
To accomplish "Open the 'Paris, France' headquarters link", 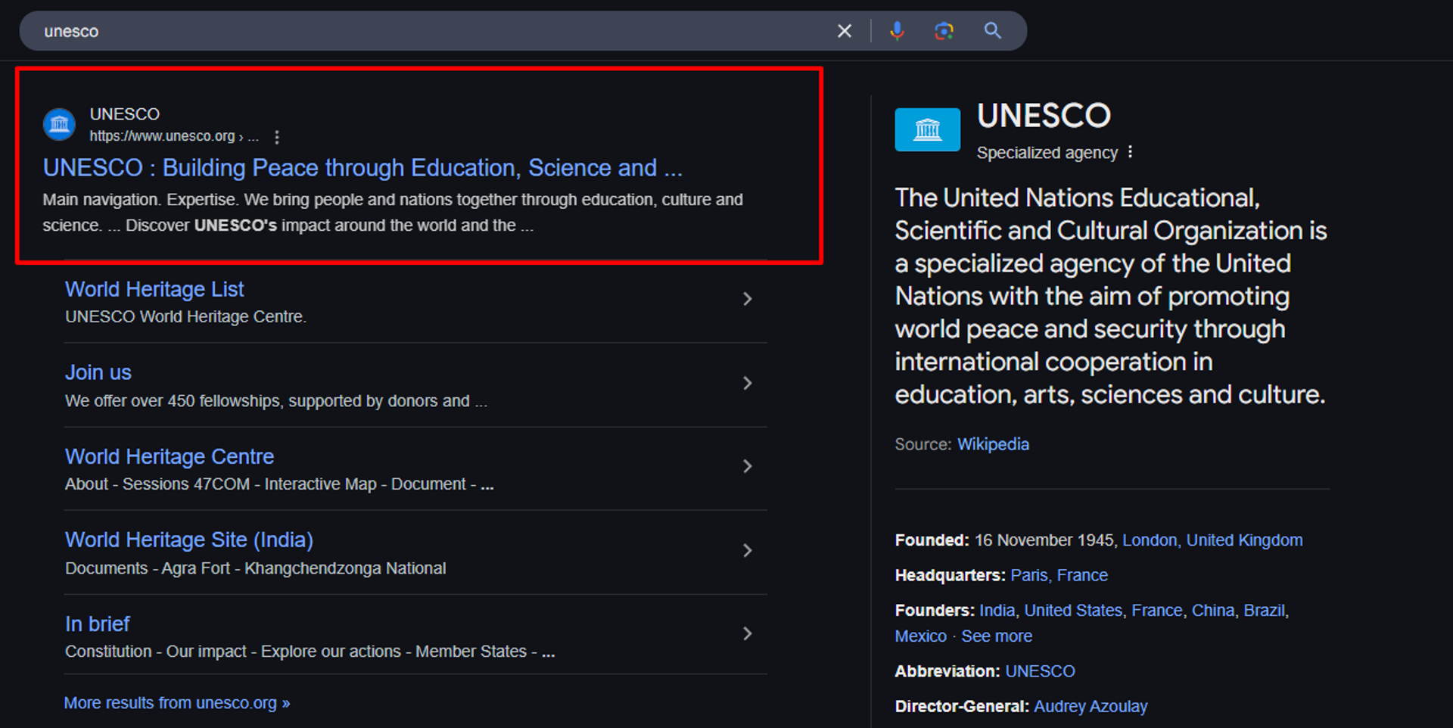I will (x=1059, y=575).
